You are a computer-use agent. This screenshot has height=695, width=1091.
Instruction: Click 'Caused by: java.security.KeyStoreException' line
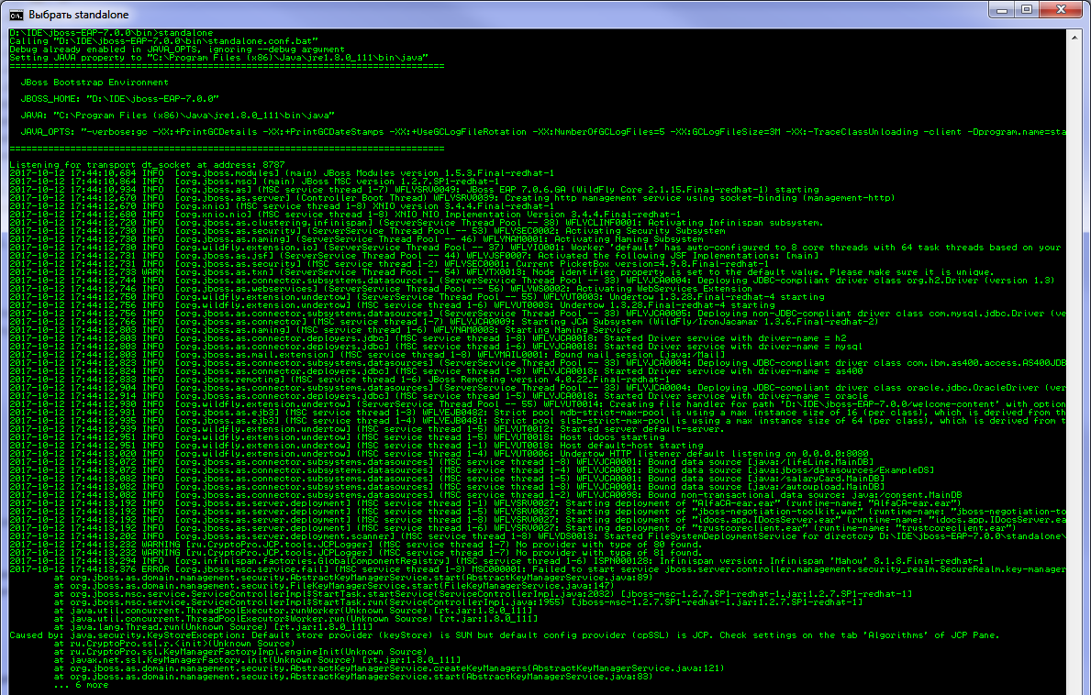[x=505, y=635]
